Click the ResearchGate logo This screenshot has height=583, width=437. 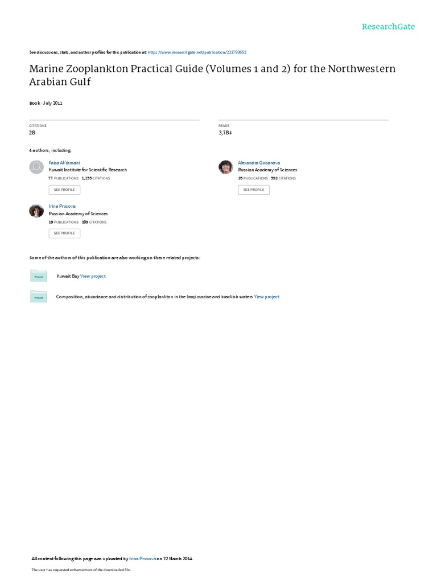[x=389, y=27]
